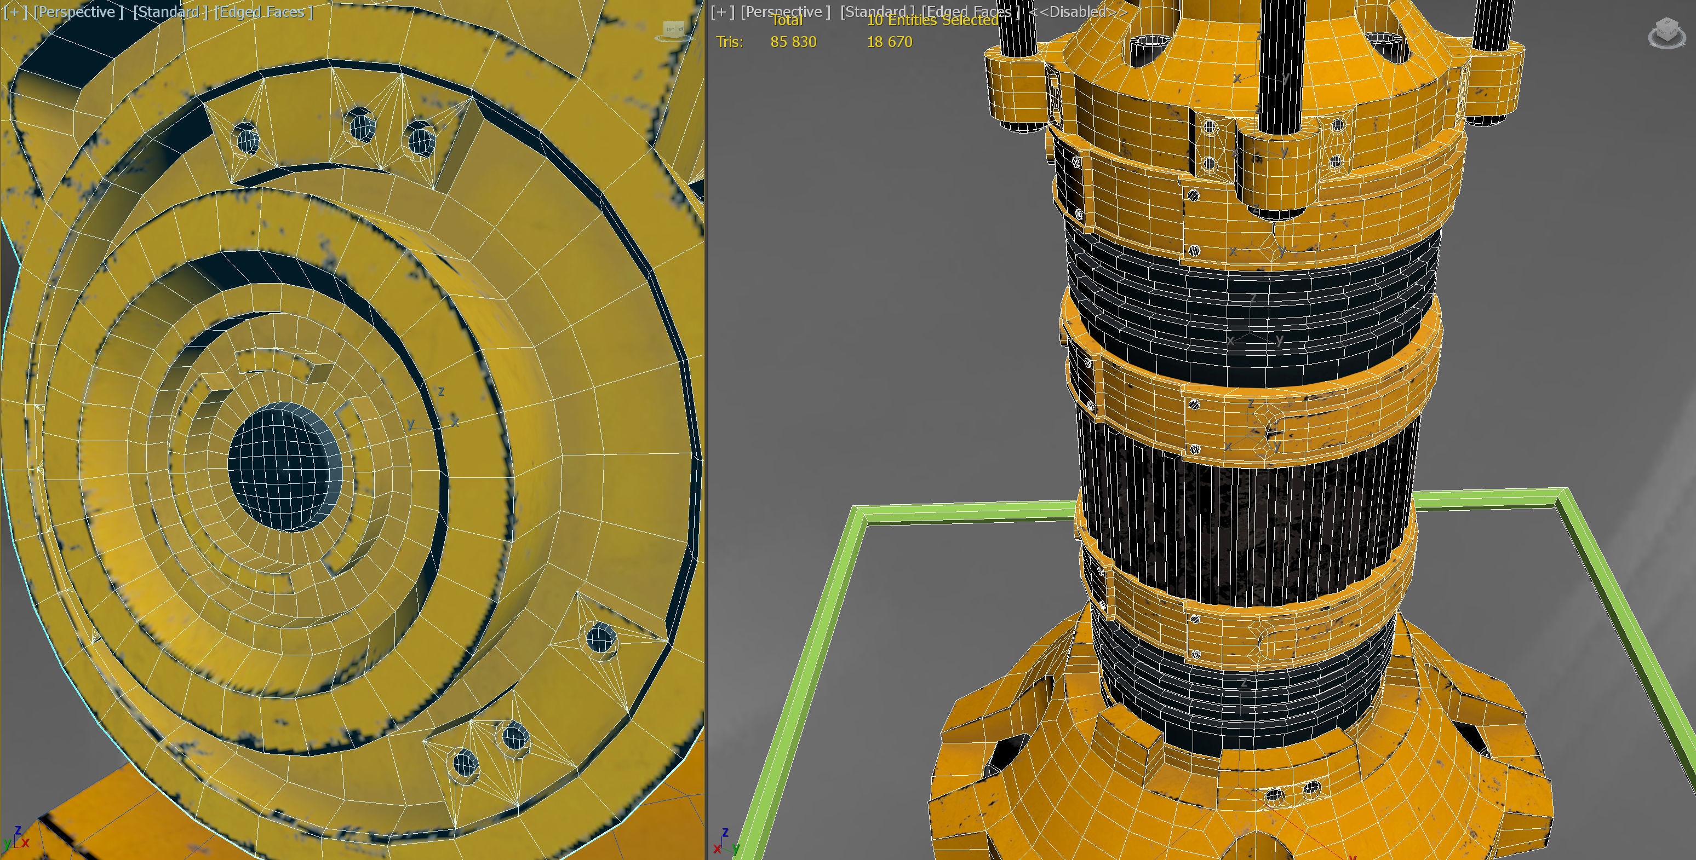Open Edged Faces menu in right viewport
This screenshot has height=860, width=1696.
(x=971, y=12)
